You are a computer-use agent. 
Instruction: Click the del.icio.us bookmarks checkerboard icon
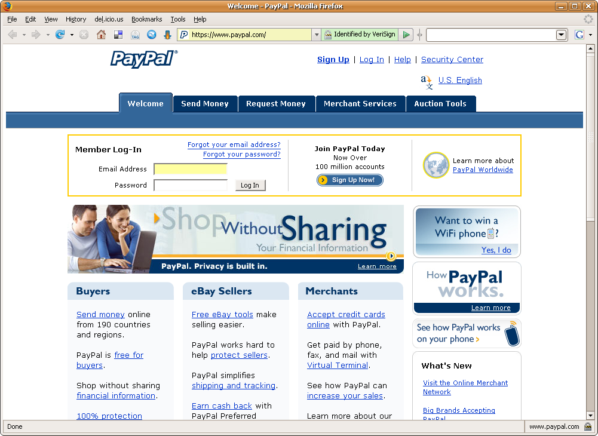(x=118, y=35)
